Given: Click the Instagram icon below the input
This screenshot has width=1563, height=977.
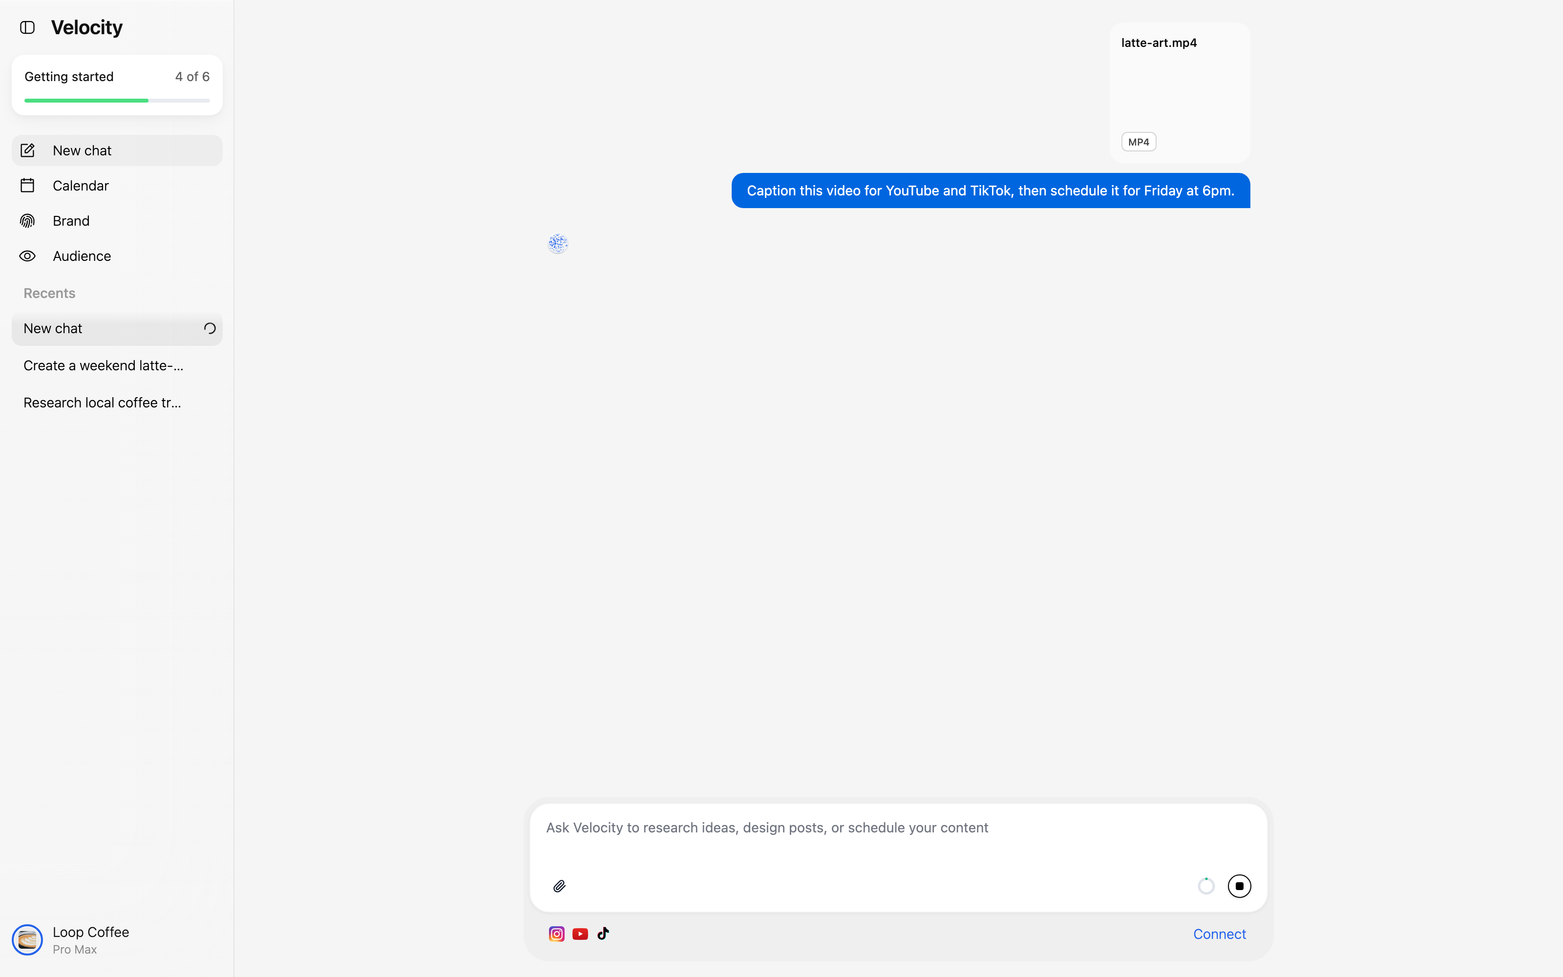Looking at the screenshot, I should click(557, 935).
